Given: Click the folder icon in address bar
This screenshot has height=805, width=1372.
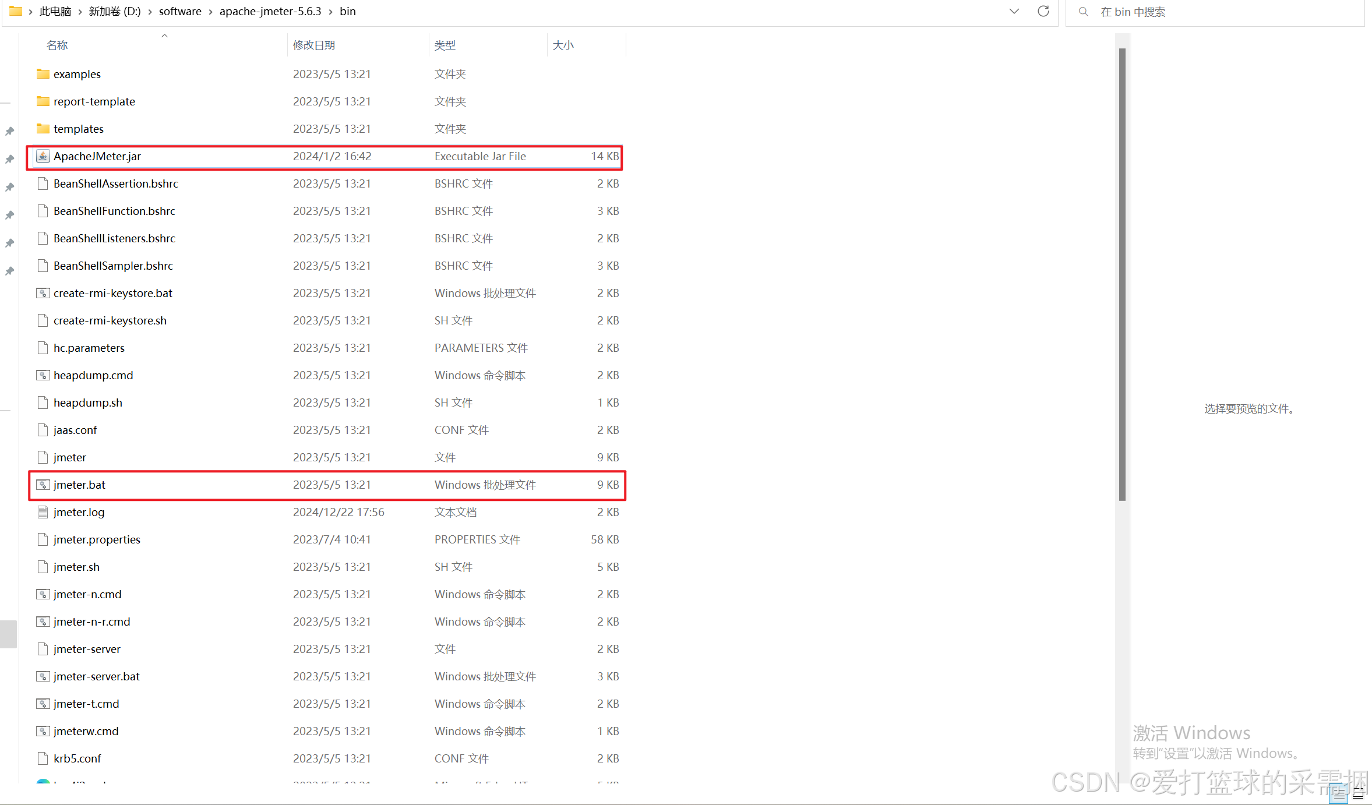Looking at the screenshot, I should [16, 11].
